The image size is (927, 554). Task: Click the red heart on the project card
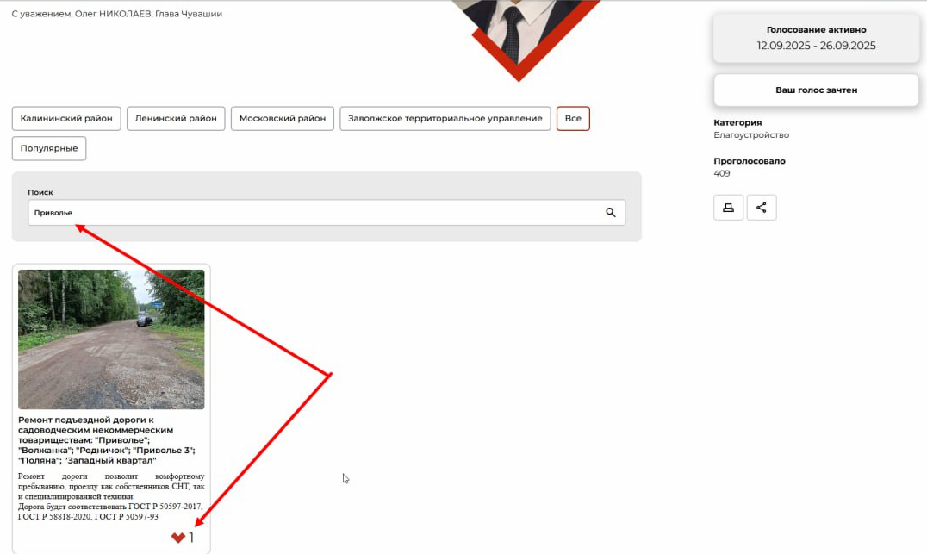178,538
